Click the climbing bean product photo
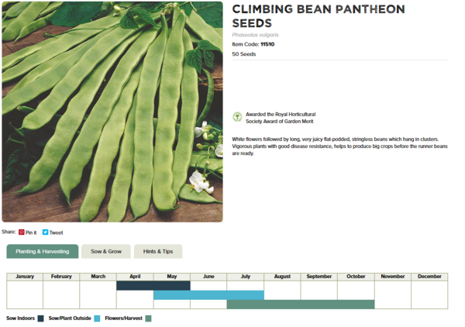 [x=112, y=112]
